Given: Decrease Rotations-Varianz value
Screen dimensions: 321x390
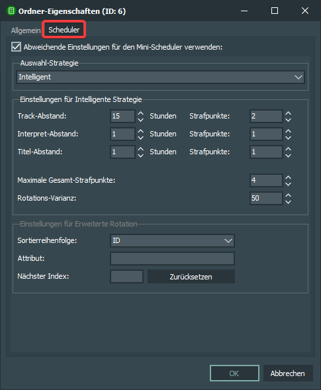Looking at the screenshot, I should (288, 202).
